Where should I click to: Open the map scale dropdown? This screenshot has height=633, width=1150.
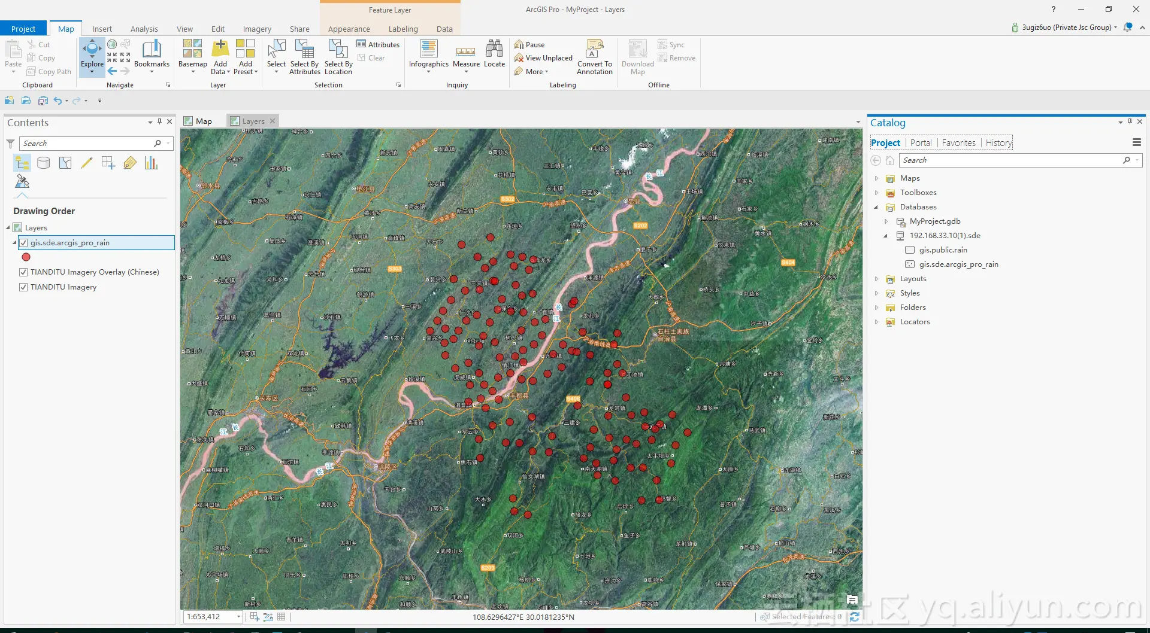pos(237,616)
